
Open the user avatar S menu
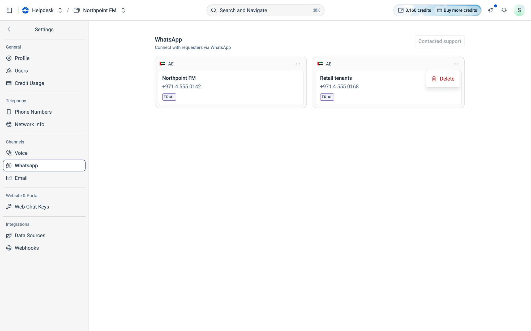click(519, 10)
